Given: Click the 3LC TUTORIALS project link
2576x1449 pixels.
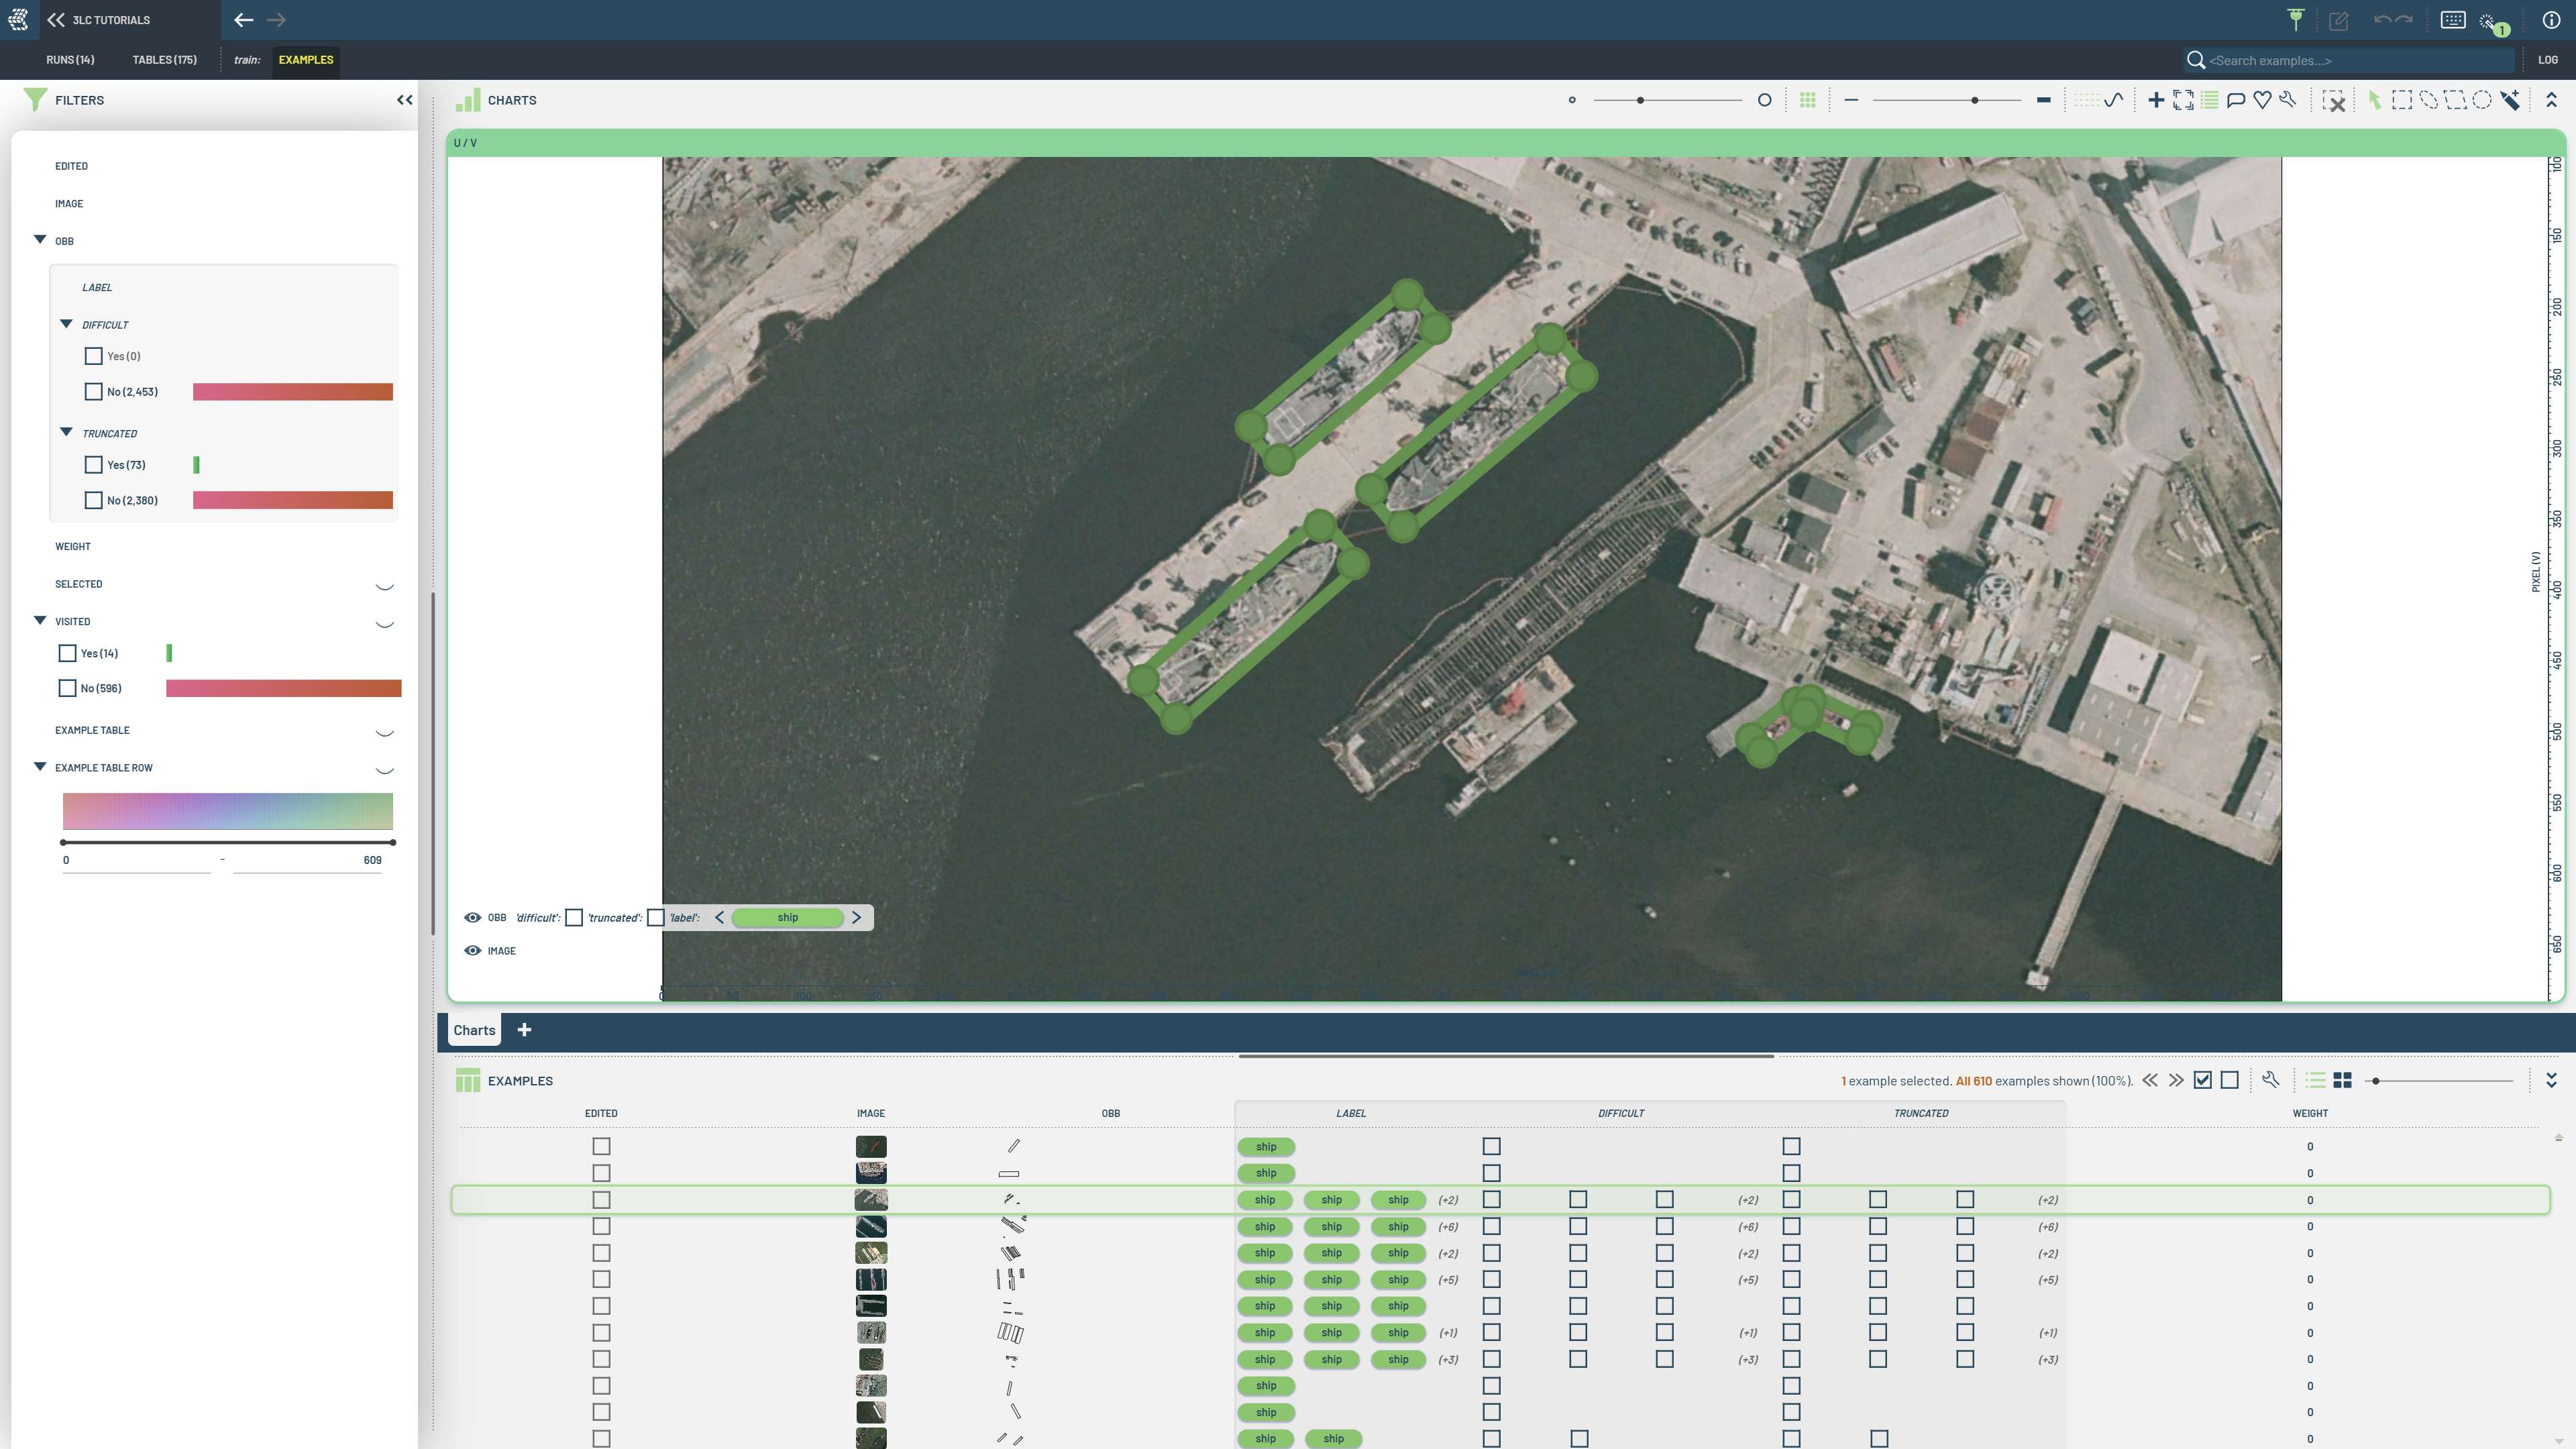Looking at the screenshot, I should pyautogui.click(x=110, y=20).
